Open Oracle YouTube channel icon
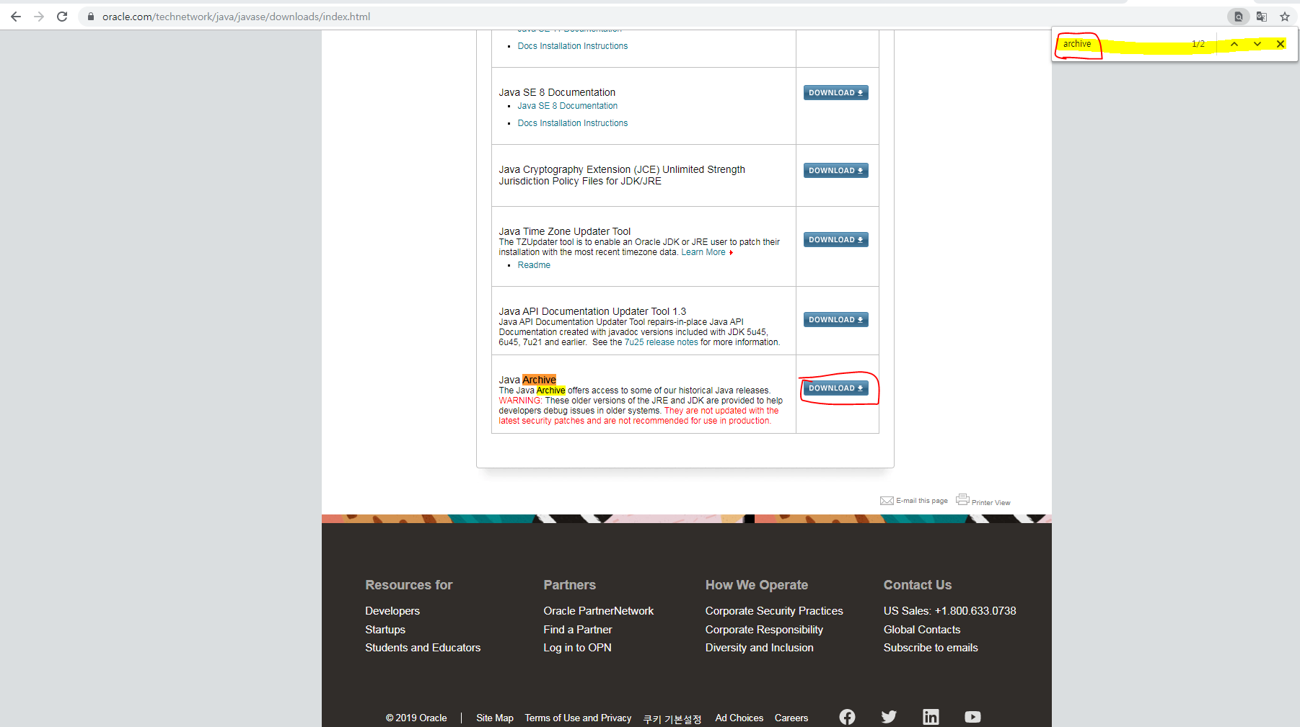Screen dimensions: 1300x727 click(x=972, y=717)
